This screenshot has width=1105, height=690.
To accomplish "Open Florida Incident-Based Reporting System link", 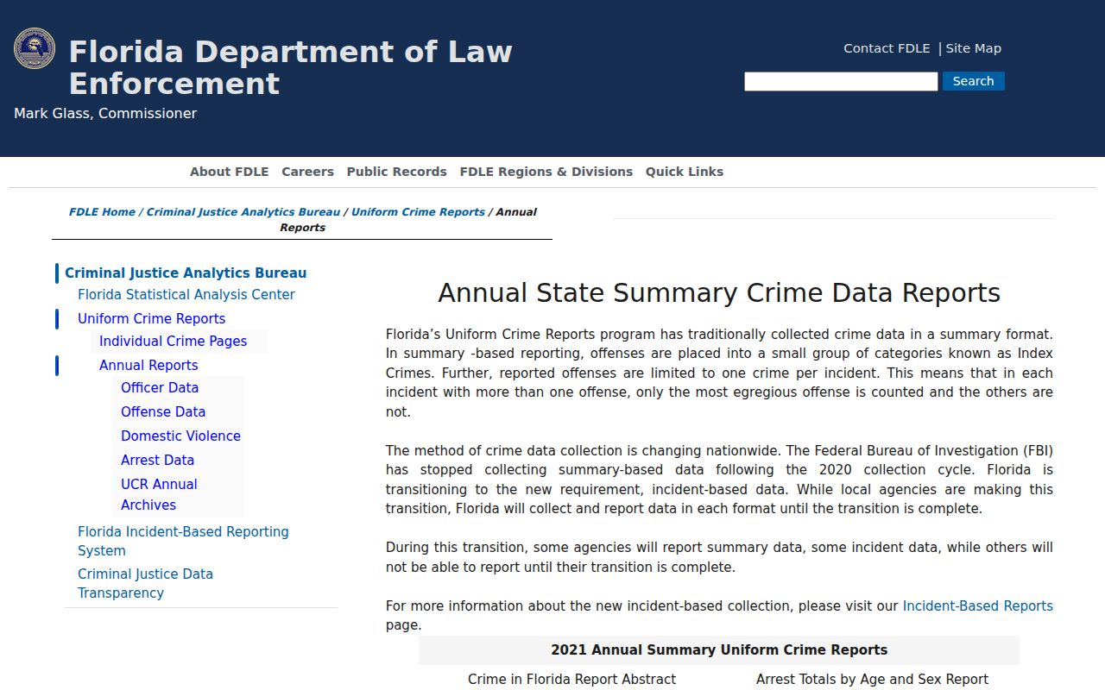I will click(183, 542).
